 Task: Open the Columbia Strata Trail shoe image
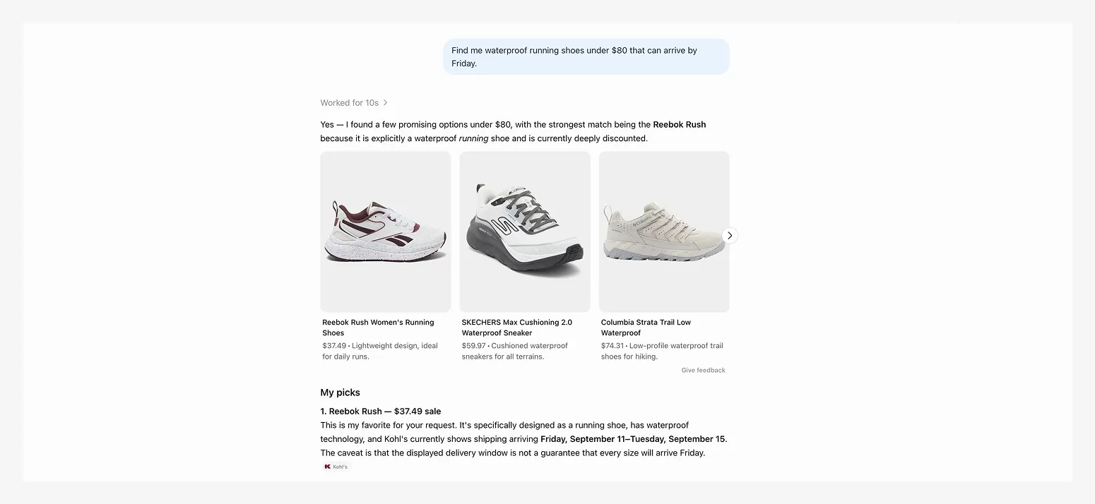[664, 232]
